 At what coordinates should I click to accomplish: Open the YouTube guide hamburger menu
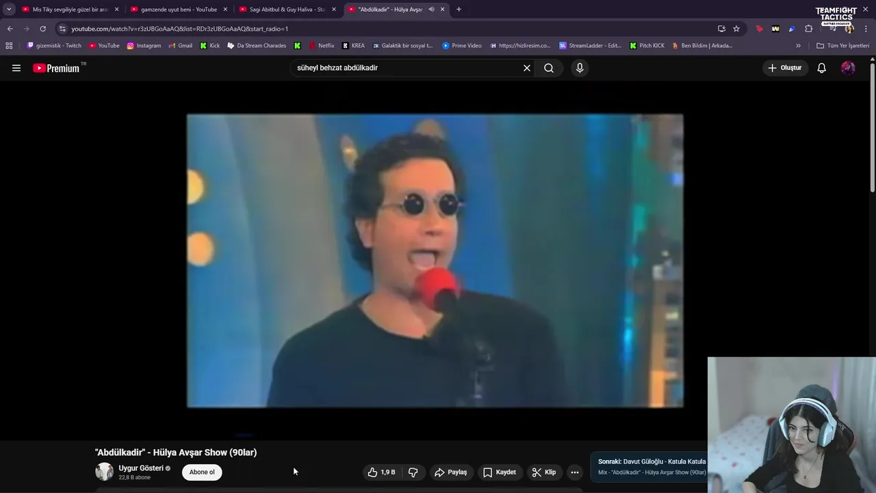(16, 68)
